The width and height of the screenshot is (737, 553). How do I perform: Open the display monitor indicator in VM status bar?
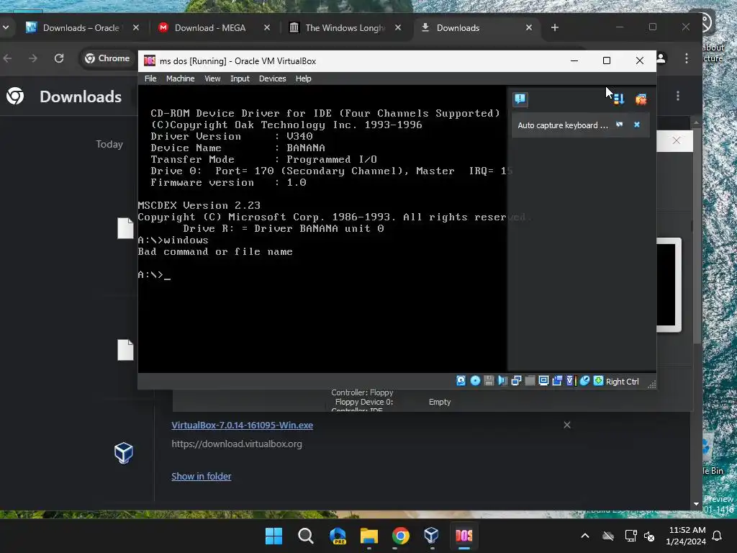(543, 381)
